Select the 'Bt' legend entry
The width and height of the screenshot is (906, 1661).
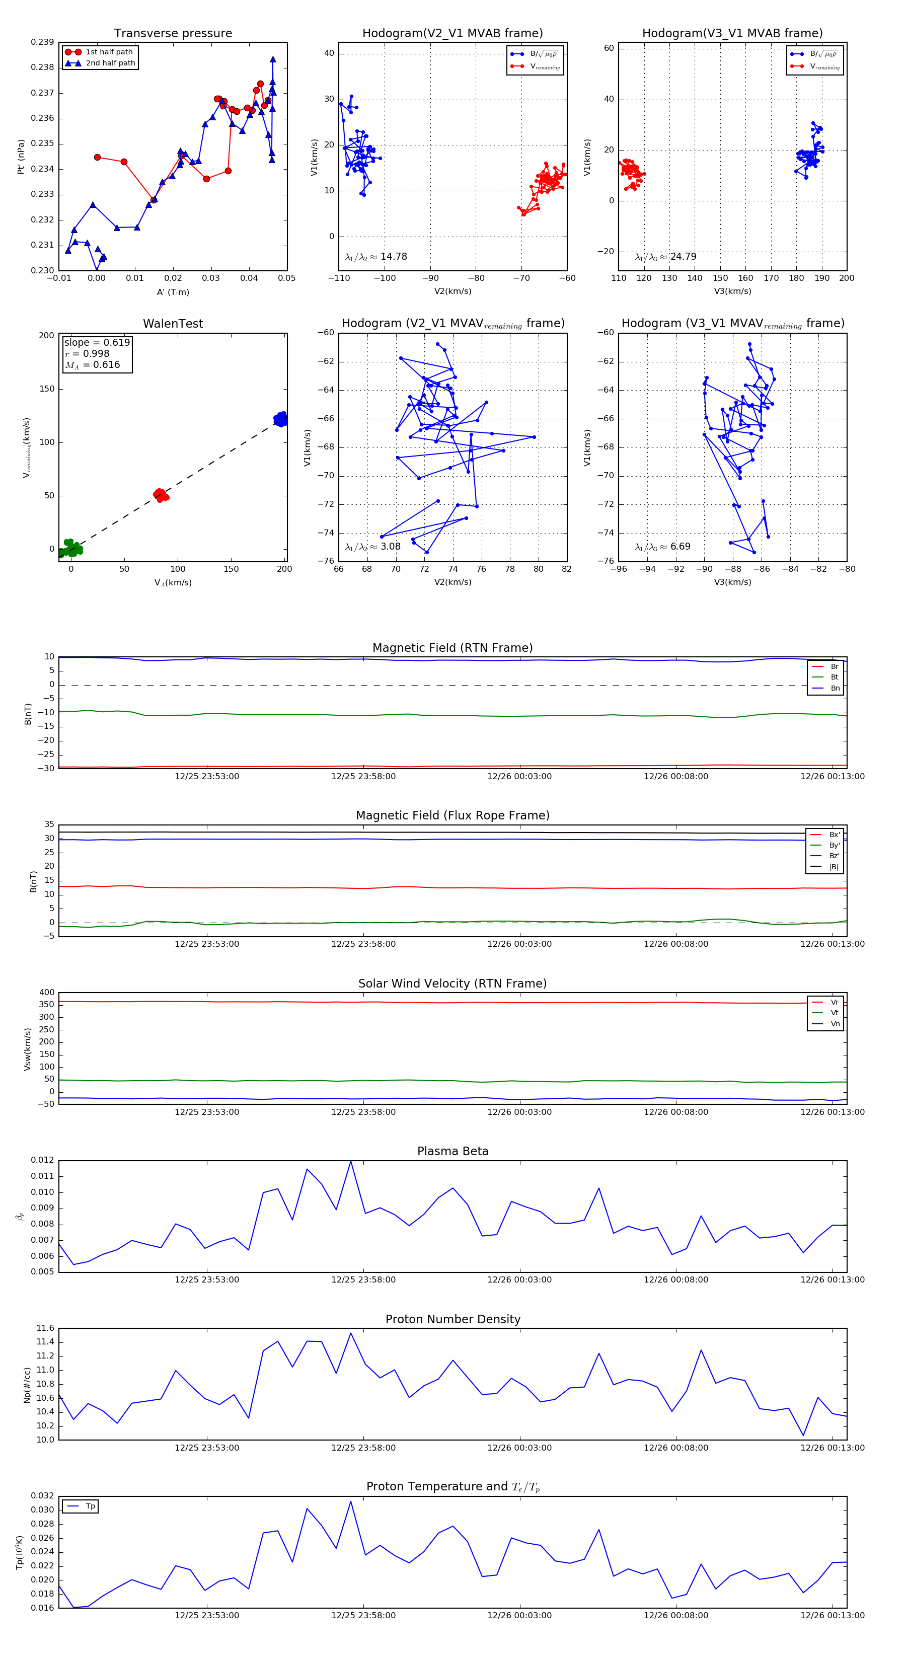tap(825, 677)
